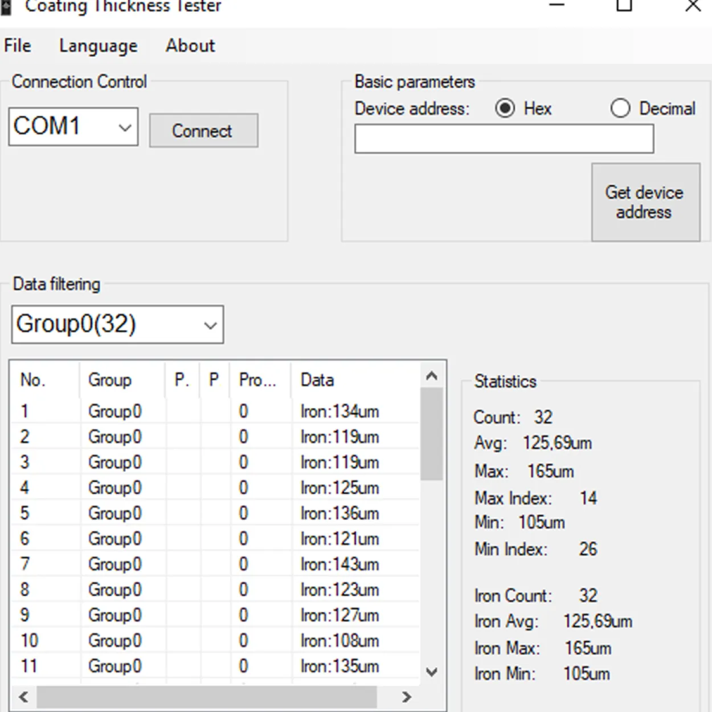This screenshot has width=712, height=712.
Task: Click the Connect button
Action: pyautogui.click(x=203, y=130)
